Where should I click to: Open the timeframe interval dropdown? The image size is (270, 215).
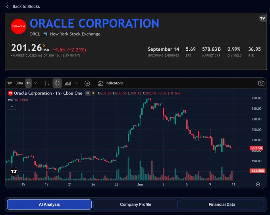35,83
